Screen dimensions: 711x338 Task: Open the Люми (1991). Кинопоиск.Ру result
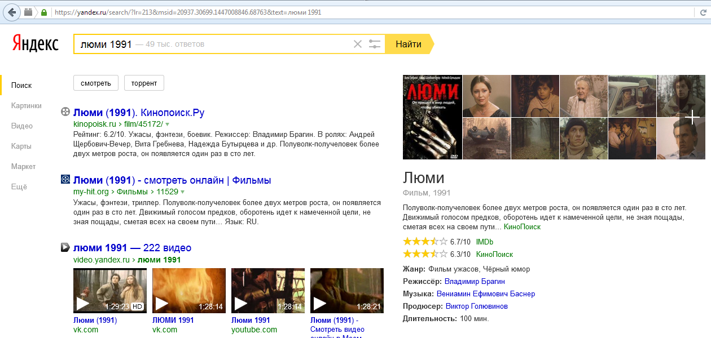[139, 113]
